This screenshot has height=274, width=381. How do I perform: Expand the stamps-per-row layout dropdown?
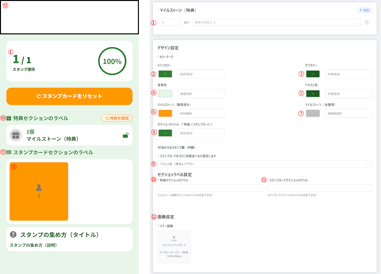pos(264,164)
